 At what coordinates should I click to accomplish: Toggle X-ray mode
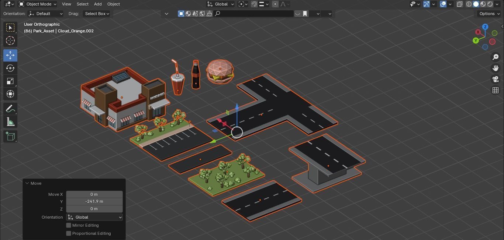pyautogui.click(x=460, y=4)
